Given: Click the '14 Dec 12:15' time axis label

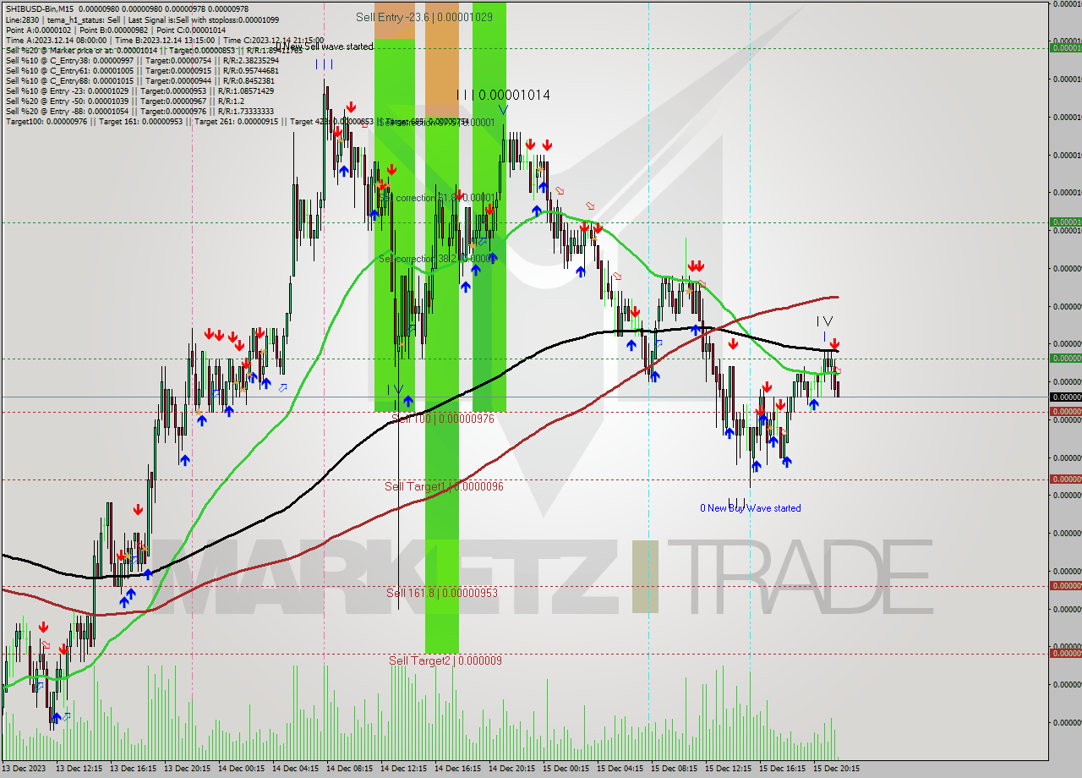Looking at the screenshot, I should (x=403, y=769).
